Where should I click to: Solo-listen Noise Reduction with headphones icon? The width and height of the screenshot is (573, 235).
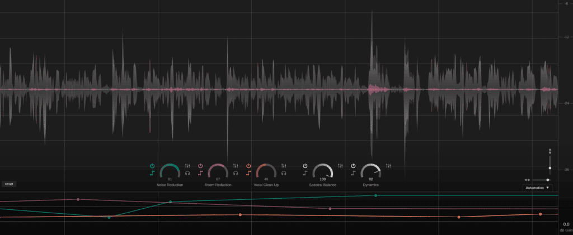coord(187,173)
